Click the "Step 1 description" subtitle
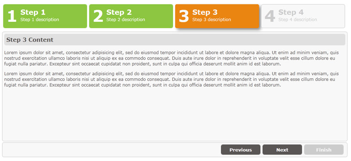The width and height of the screenshot is (351, 161). pyautogui.click(x=39, y=20)
